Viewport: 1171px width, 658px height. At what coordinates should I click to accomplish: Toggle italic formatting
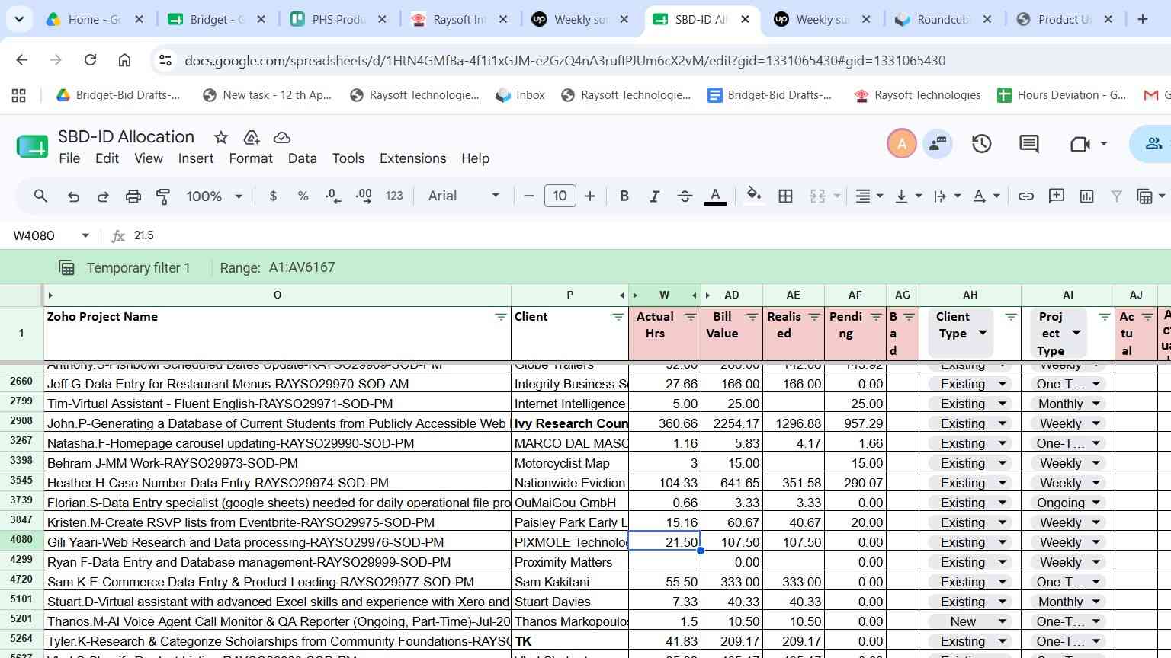point(654,196)
